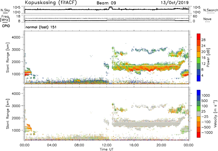This screenshot has height=151, width=218.
Task: Click the '08:00' time tick label
Action: [x=79, y=145]
